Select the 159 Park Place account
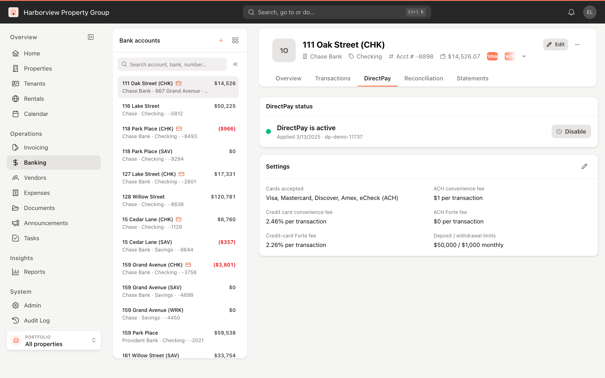 (x=178, y=337)
